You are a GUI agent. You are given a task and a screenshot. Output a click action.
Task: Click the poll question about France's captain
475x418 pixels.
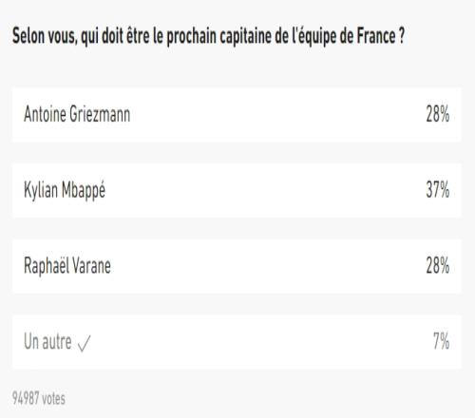(x=208, y=37)
